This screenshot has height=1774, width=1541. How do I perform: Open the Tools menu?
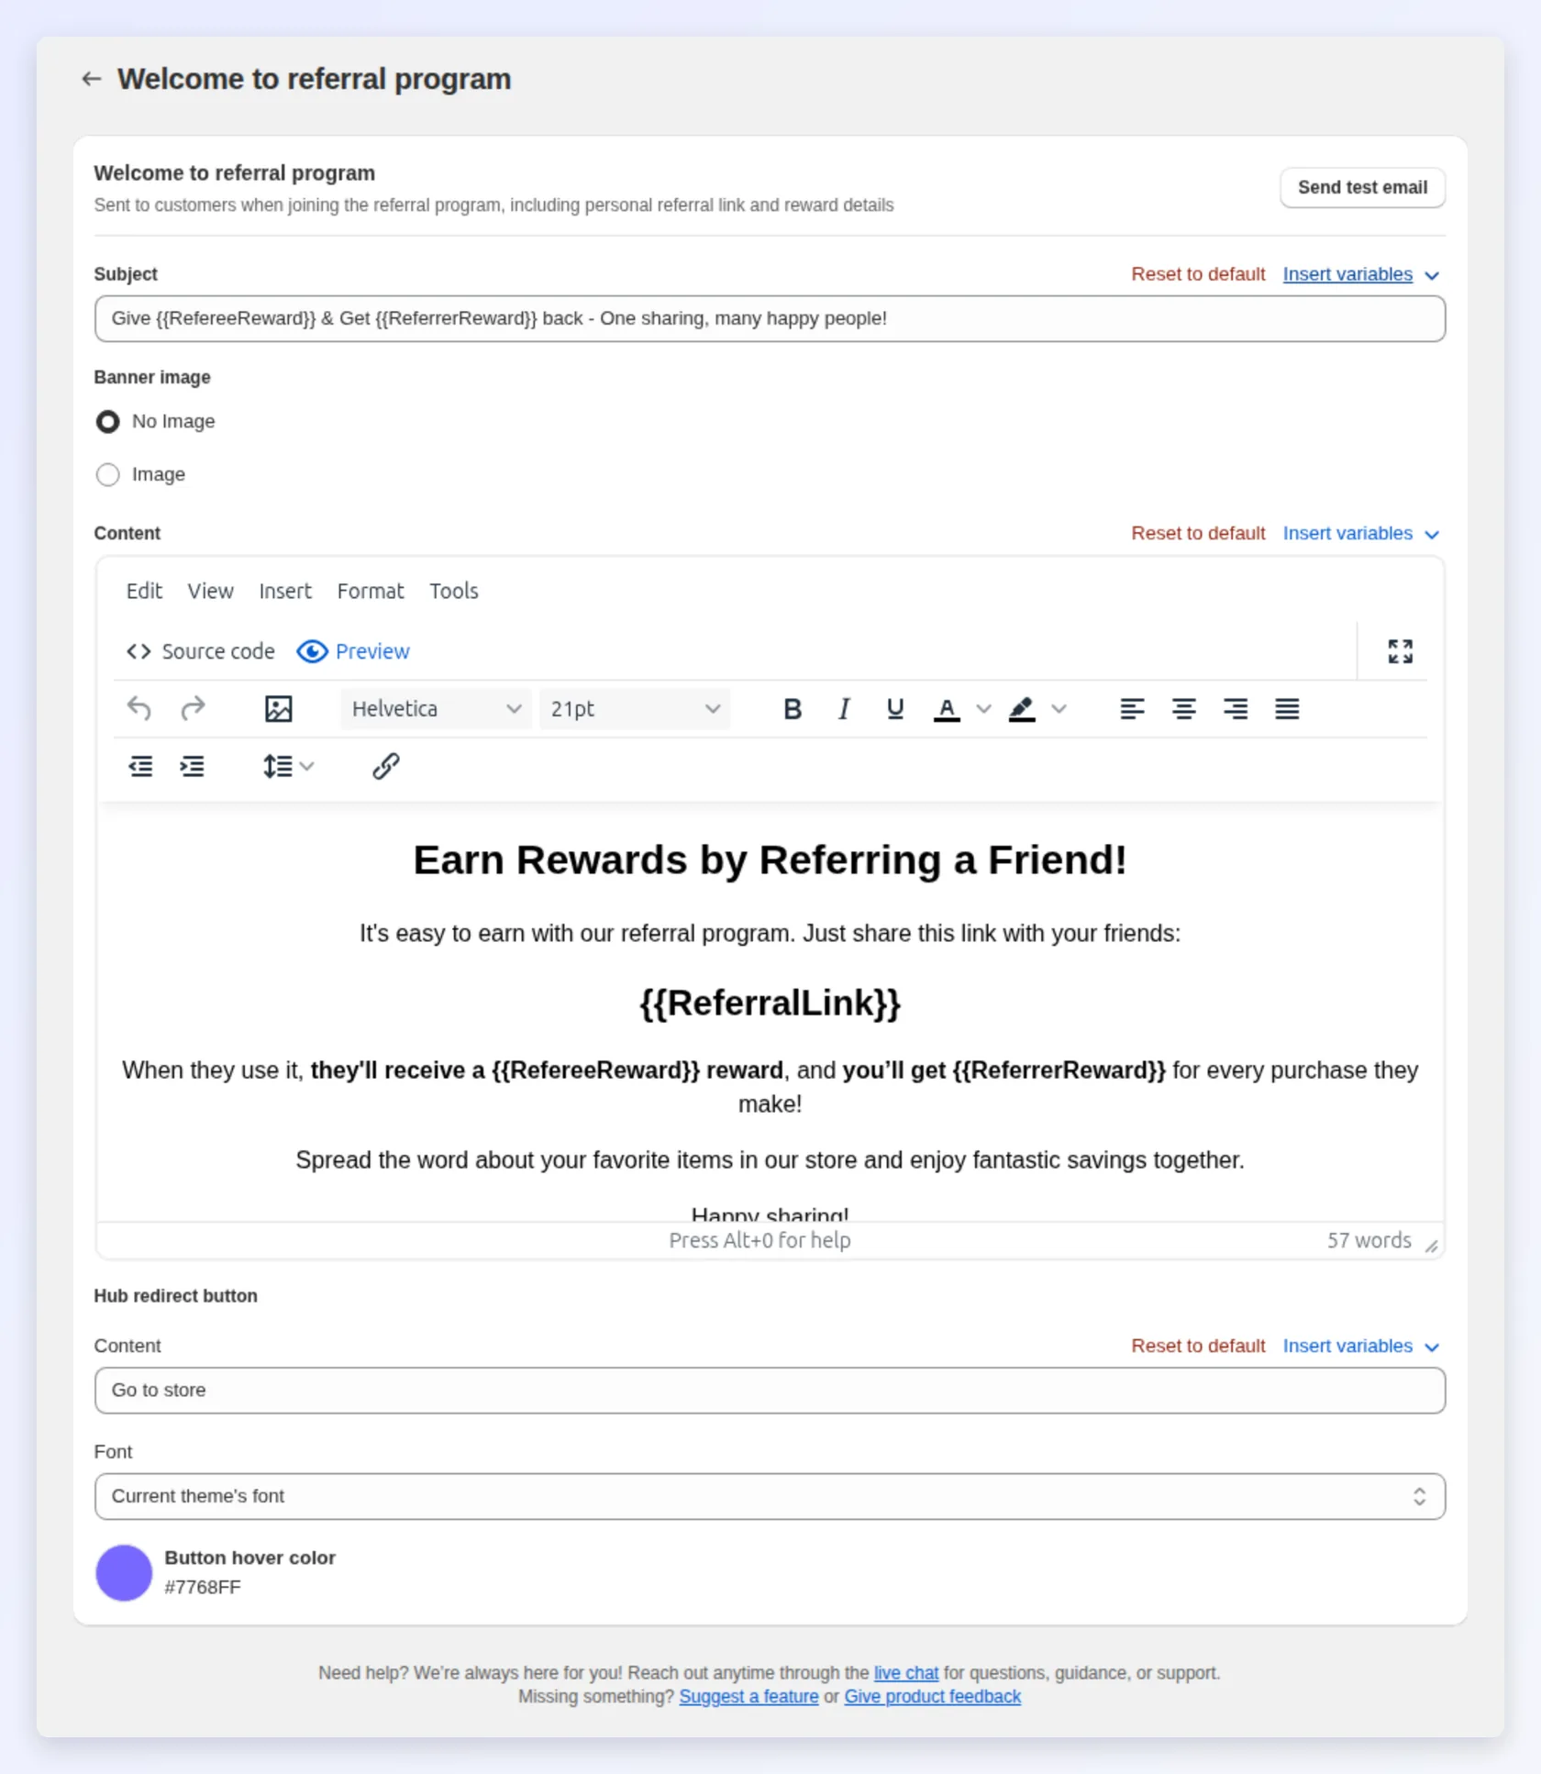454,591
